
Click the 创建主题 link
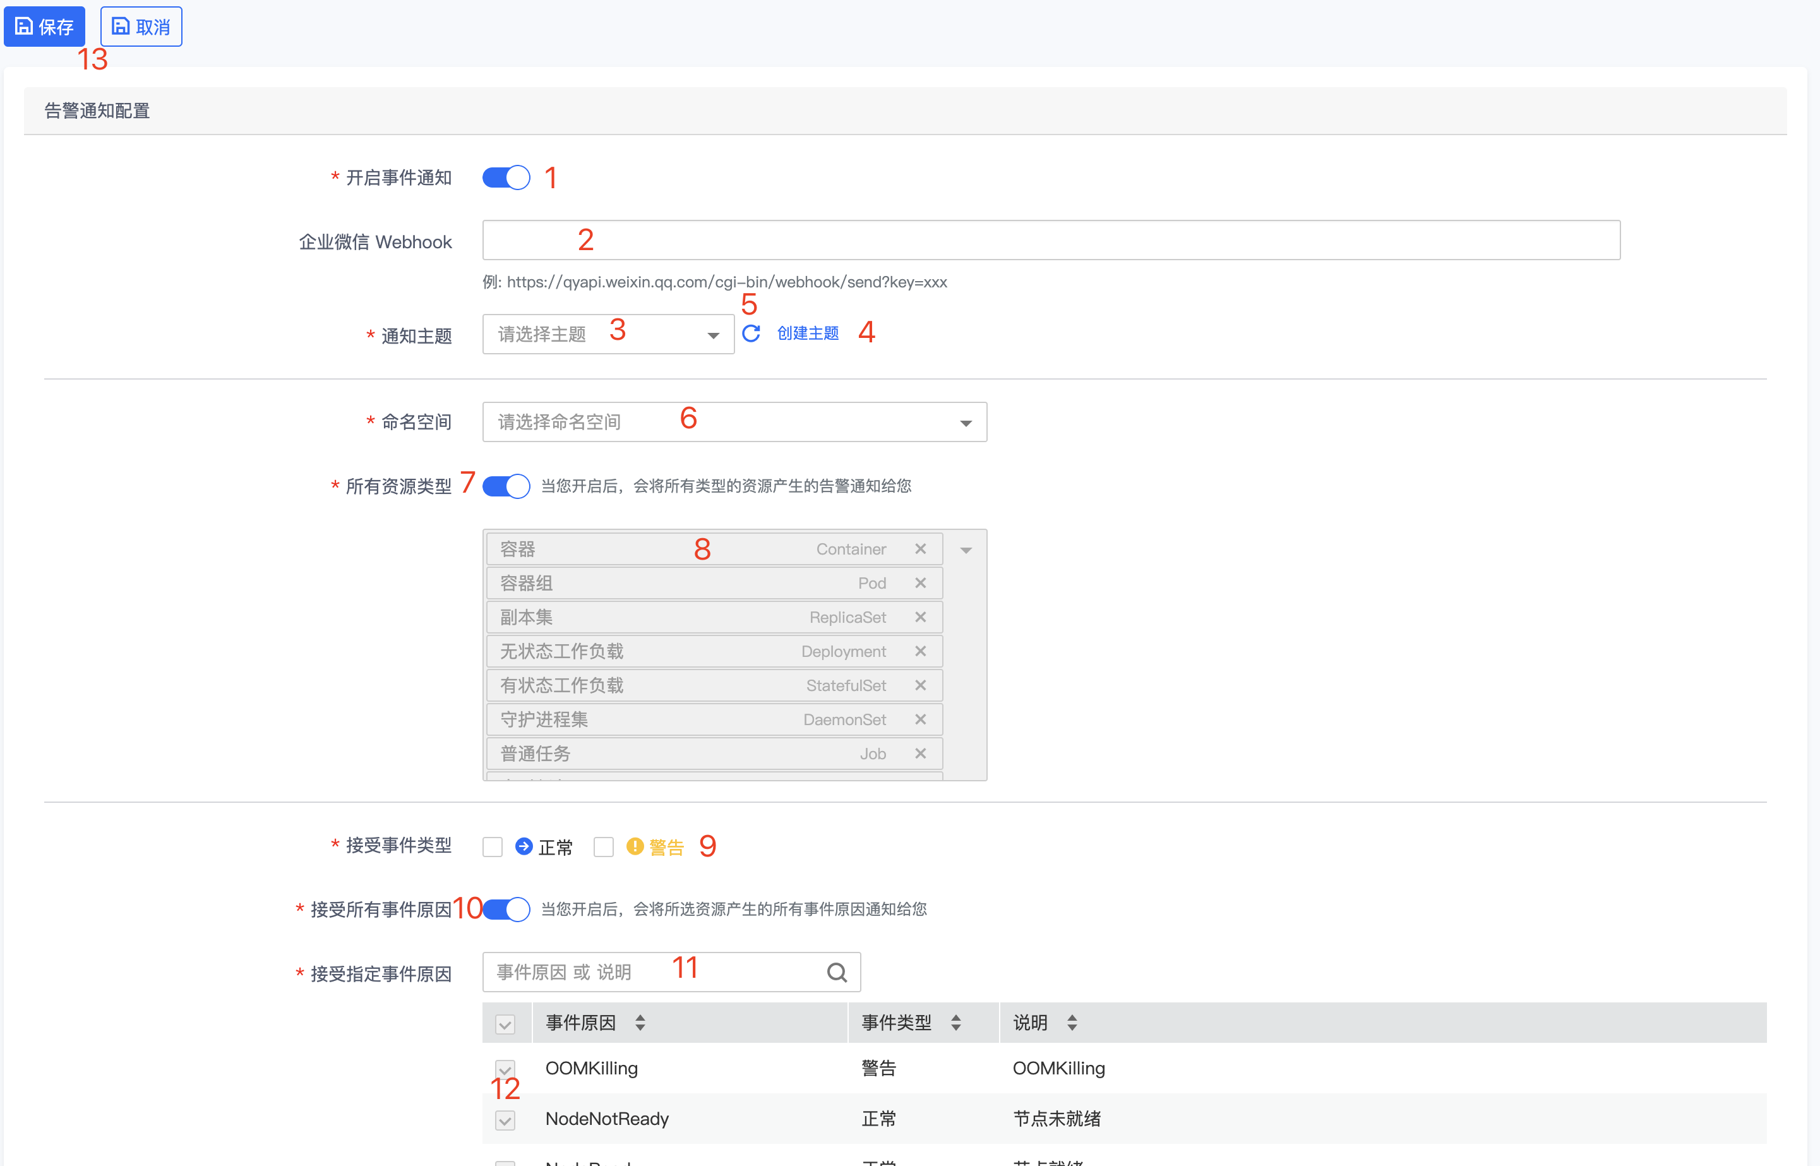[808, 333]
